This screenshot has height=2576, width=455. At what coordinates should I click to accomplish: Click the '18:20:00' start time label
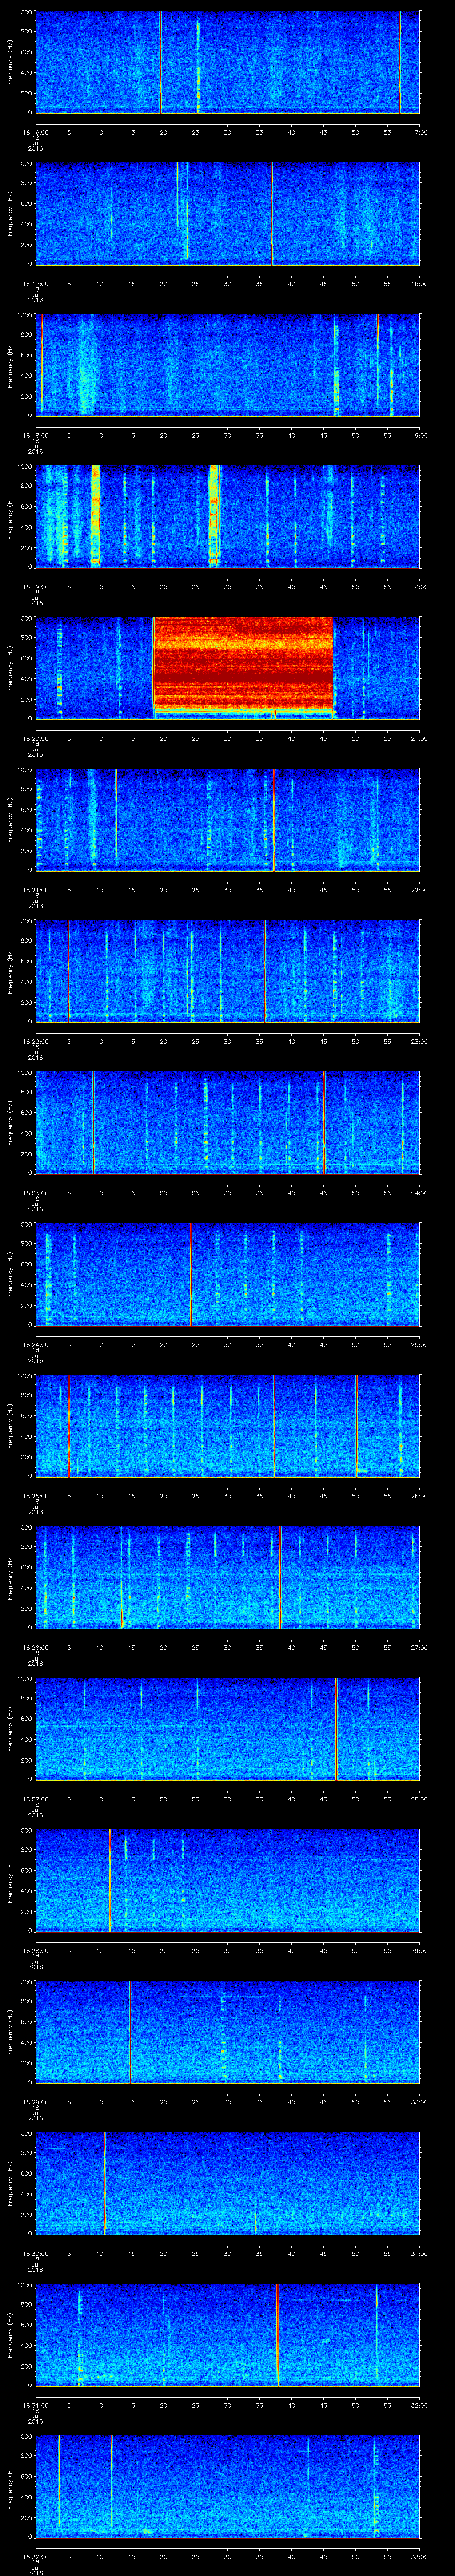[35, 737]
